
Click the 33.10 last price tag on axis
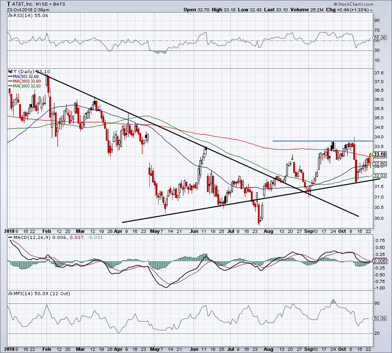click(380, 154)
